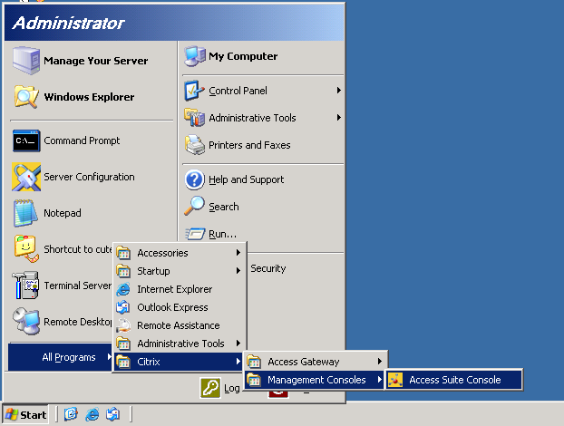Click the Log Off label
Image resolution: width=564 pixels, height=426 pixels.
coord(231,389)
